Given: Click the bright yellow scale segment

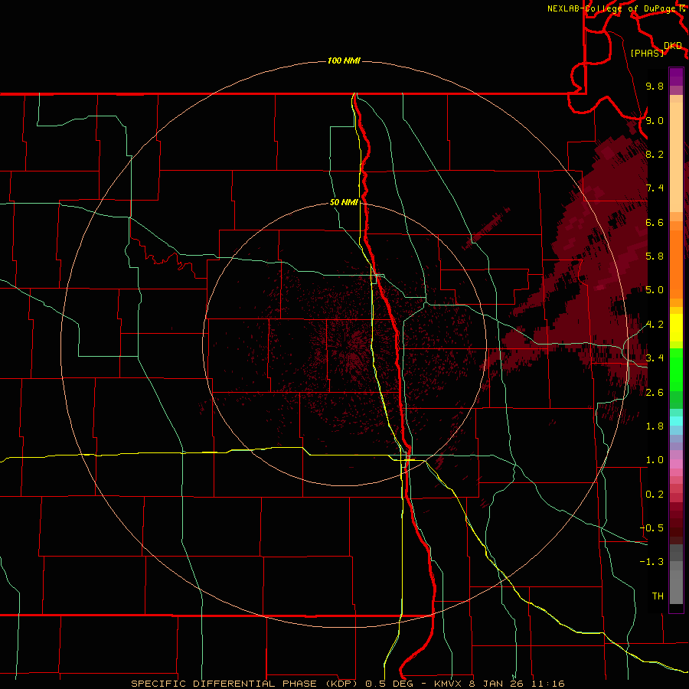Looking at the screenshot, I should tap(676, 328).
